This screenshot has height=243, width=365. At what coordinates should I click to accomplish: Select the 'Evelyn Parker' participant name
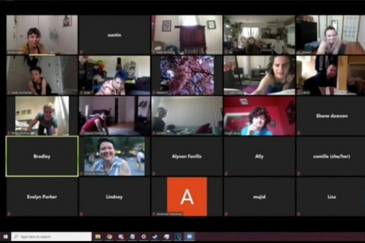pyautogui.click(x=42, y=196)
